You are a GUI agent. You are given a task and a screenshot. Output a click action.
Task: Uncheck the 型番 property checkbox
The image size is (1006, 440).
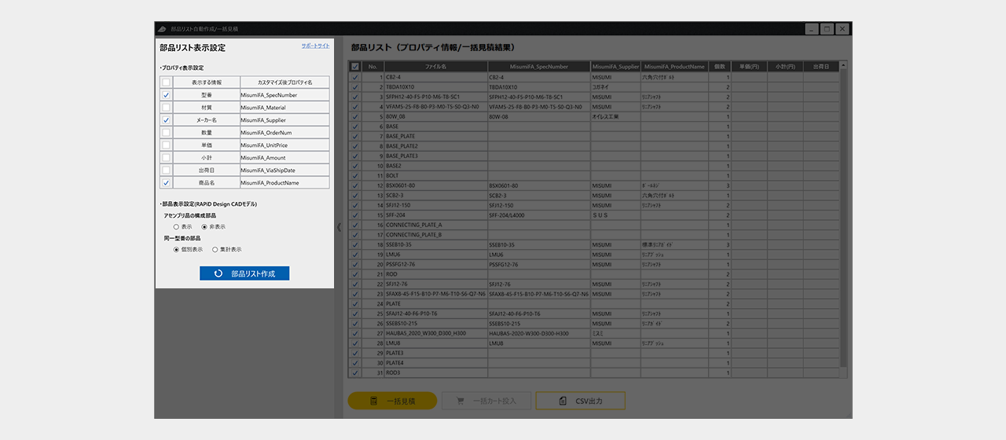tap(166, 95)
